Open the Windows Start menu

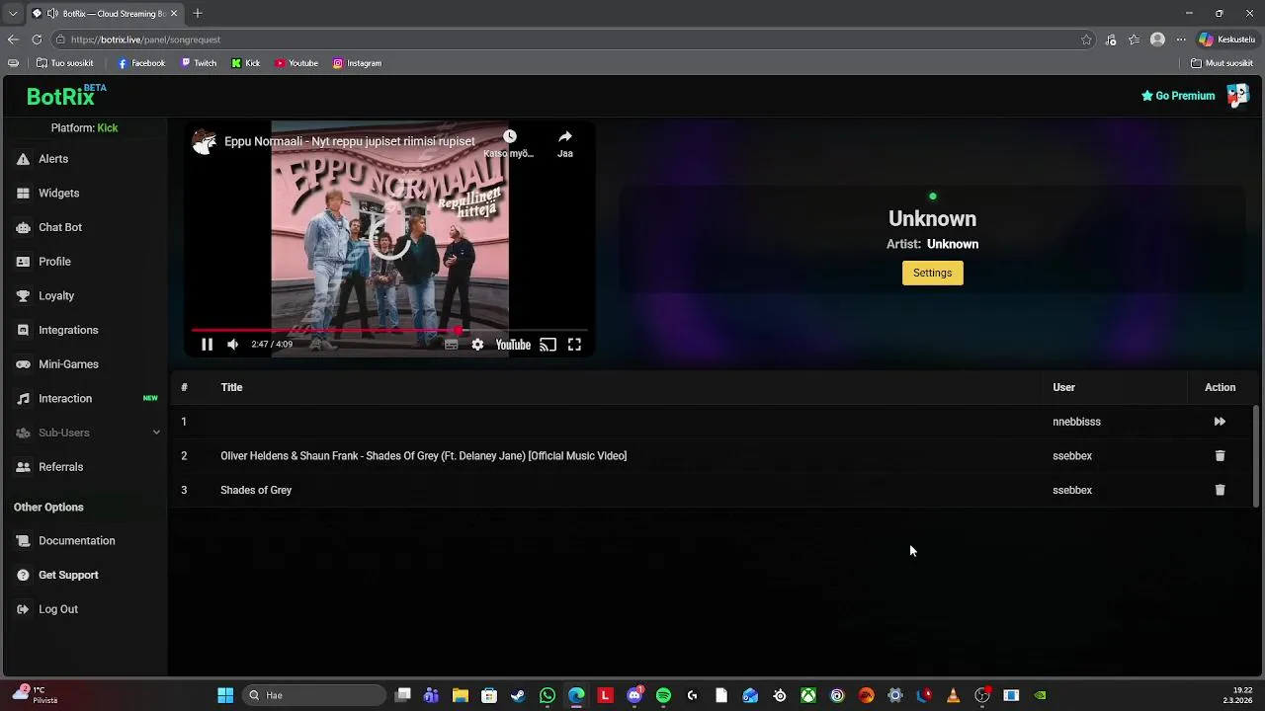tap(225, 695)
